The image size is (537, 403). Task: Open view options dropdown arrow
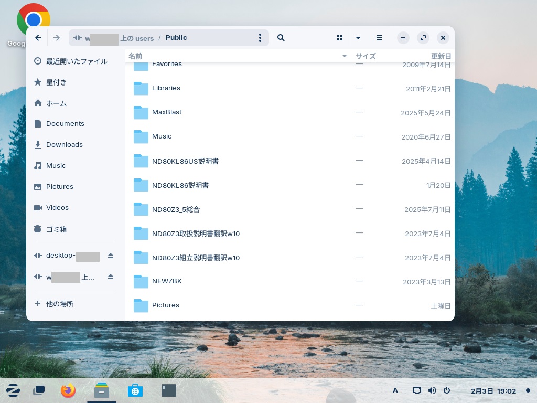pos(358,38)
